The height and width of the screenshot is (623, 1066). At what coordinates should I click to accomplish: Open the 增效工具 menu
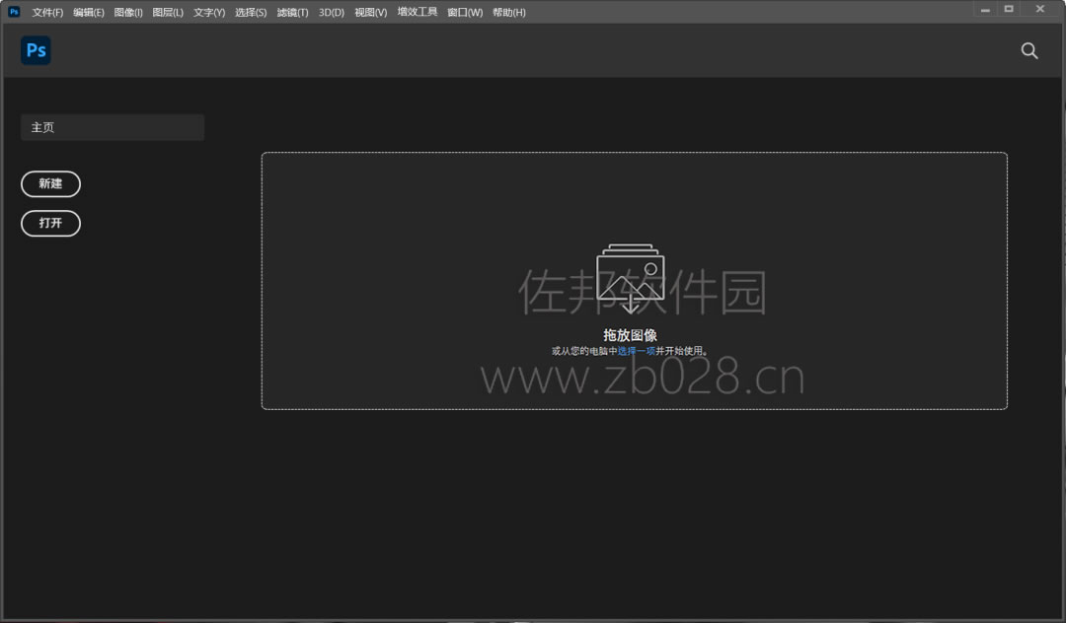tap(418, 12)
